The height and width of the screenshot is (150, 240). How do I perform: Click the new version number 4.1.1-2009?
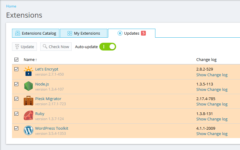click(206, 128)
